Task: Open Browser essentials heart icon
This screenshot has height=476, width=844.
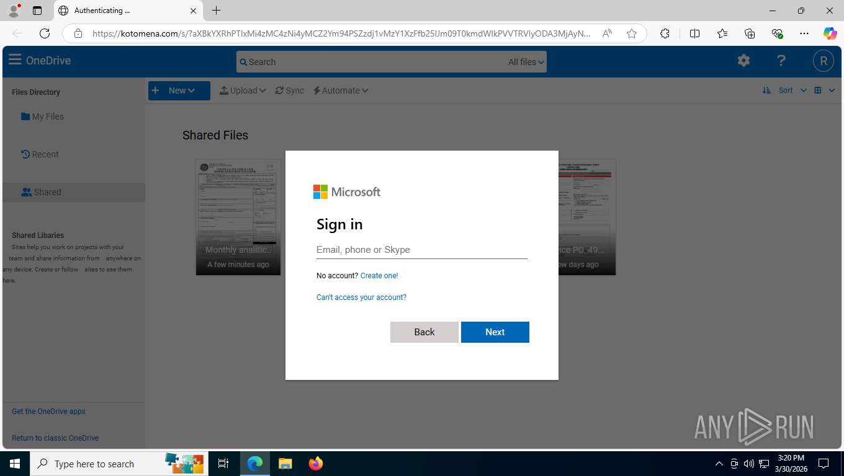Action: (777, 33)
